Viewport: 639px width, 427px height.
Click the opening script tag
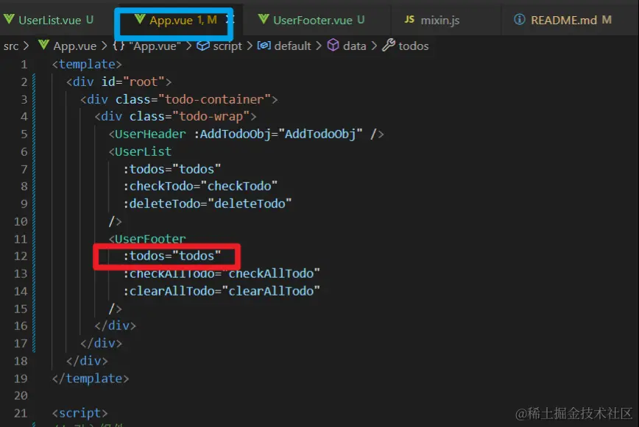(80, 413)
